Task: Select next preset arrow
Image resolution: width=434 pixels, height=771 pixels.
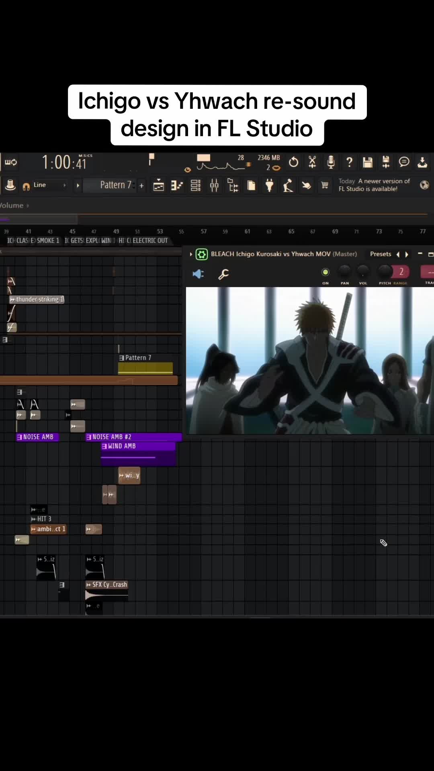Action: pyautogui.click(x=407, y=254)
